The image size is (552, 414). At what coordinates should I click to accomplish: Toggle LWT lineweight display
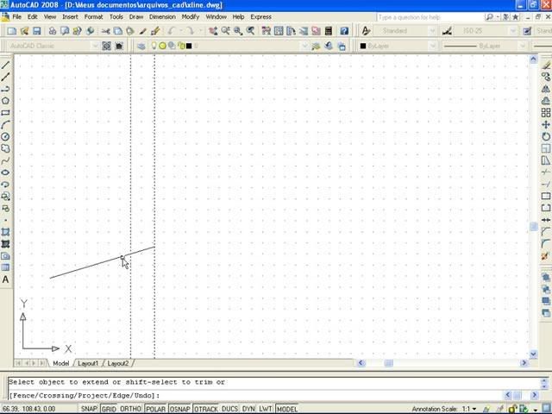pos(265,409)
